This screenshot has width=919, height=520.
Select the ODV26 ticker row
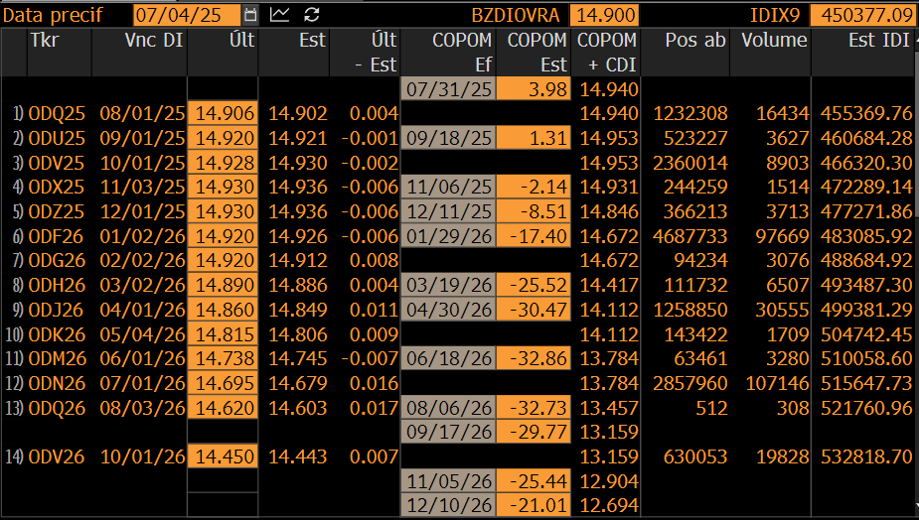[x=459, y=456]
